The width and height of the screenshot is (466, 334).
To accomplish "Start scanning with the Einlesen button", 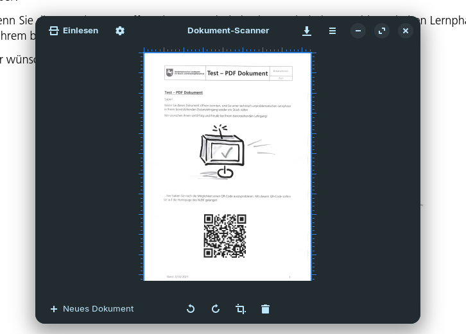I will pos(73,31).
